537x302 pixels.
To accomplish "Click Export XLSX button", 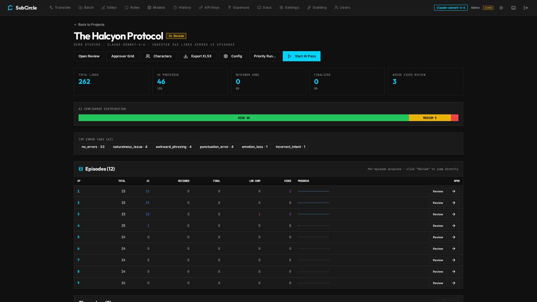I will click(x=197, y=56).
